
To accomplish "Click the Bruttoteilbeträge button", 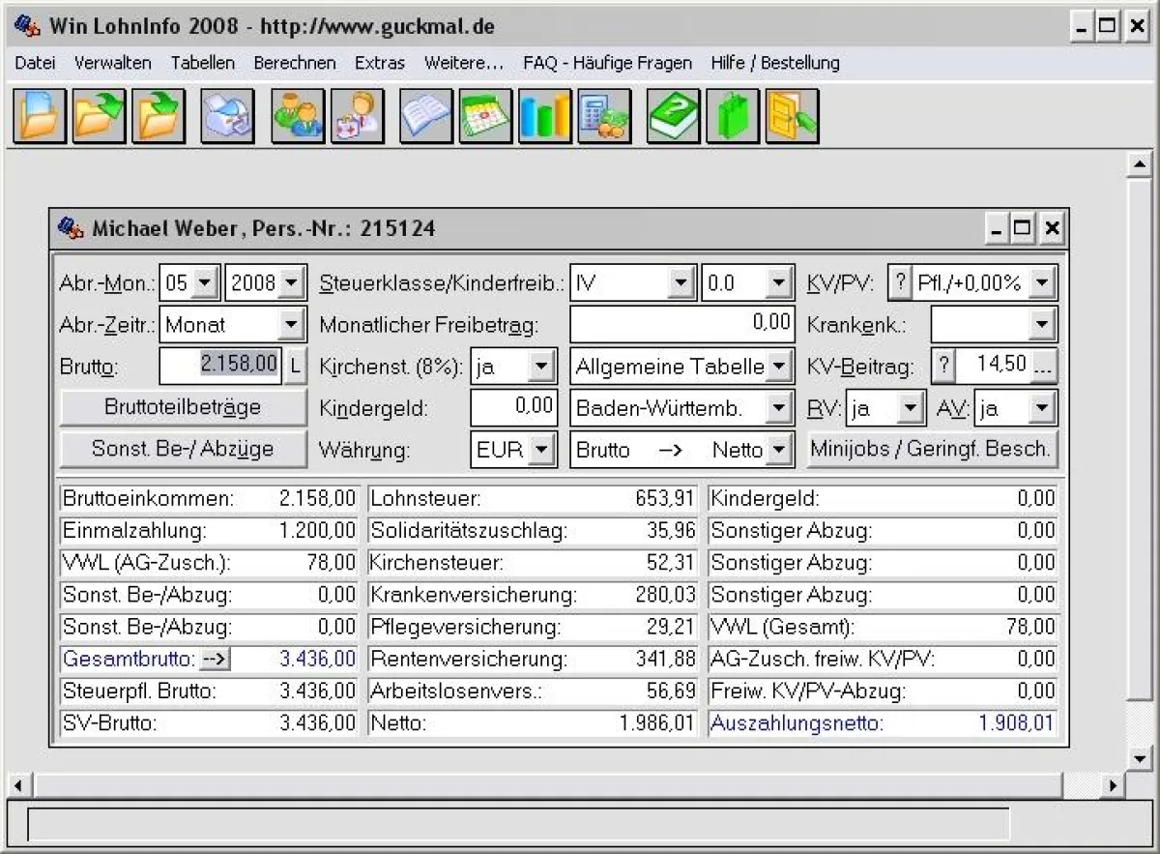I will point(182,406).
